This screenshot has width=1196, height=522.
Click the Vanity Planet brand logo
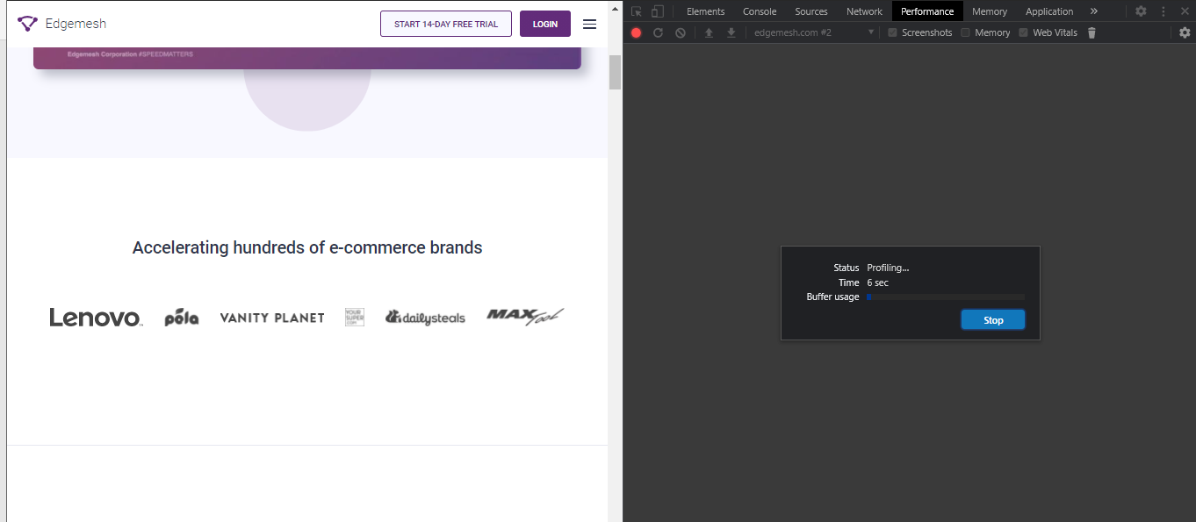[272, 318]
